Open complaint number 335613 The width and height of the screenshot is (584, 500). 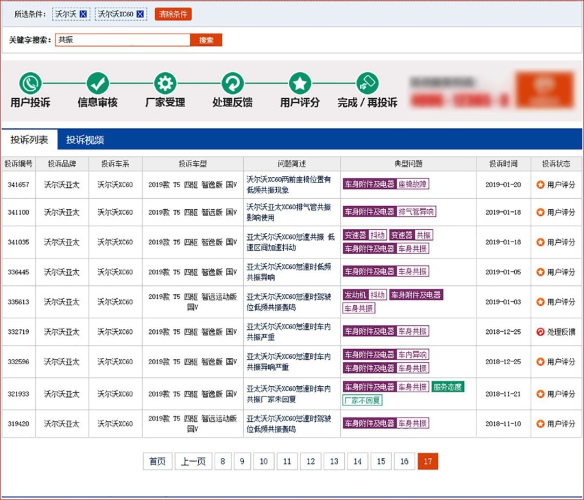click(x=19, y=302)
